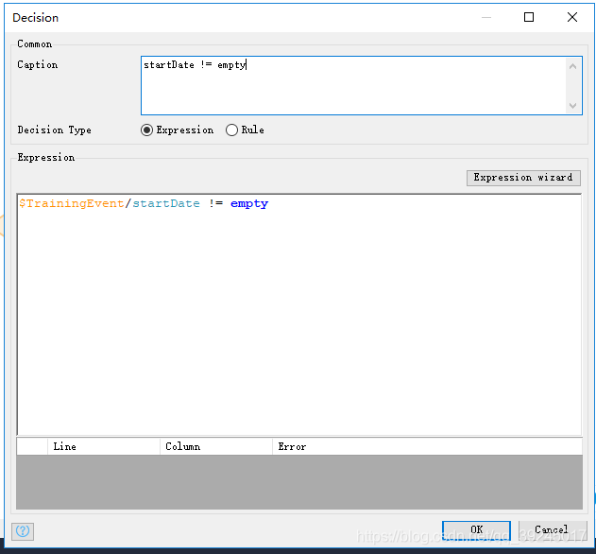This screenshot has width=596, height=554.
Task: Cancel the Decision dialog
Action: pyautogui.click(x=551, y=530)
